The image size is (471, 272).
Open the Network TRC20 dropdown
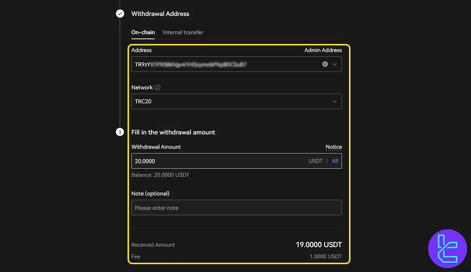point(237,101)
